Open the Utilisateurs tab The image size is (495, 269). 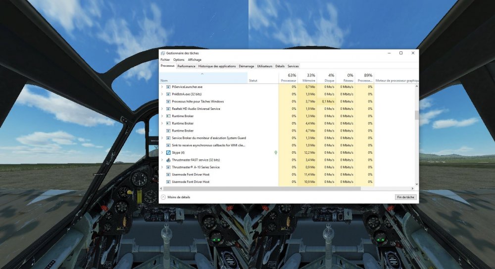[x=264, y=66]
